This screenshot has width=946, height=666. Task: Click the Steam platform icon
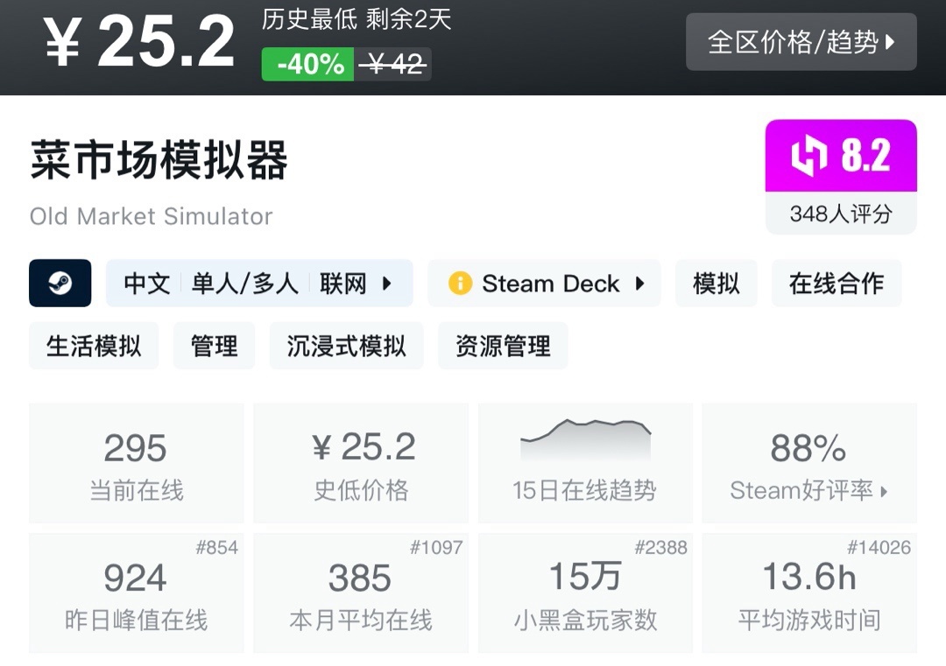click(x=60, y=283)
